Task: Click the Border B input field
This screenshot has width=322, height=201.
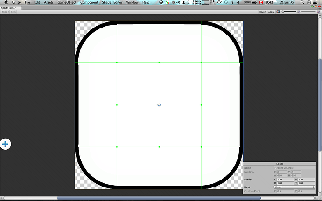Action: 306,180
